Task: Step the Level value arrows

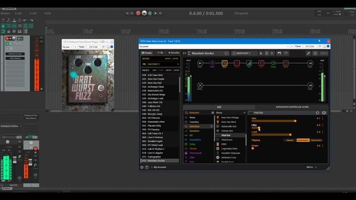Action: pos(323,132)
